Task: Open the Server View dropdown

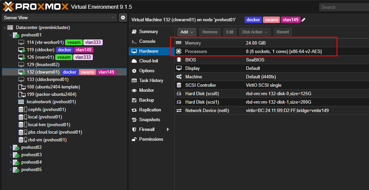Action: [x=60, y=18]
